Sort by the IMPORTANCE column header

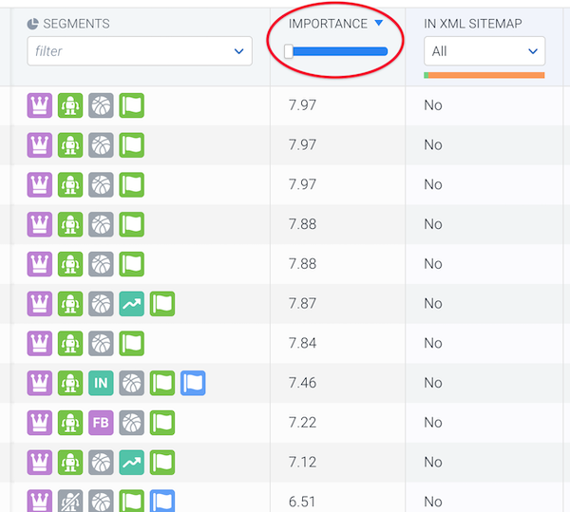coord(328,24)
